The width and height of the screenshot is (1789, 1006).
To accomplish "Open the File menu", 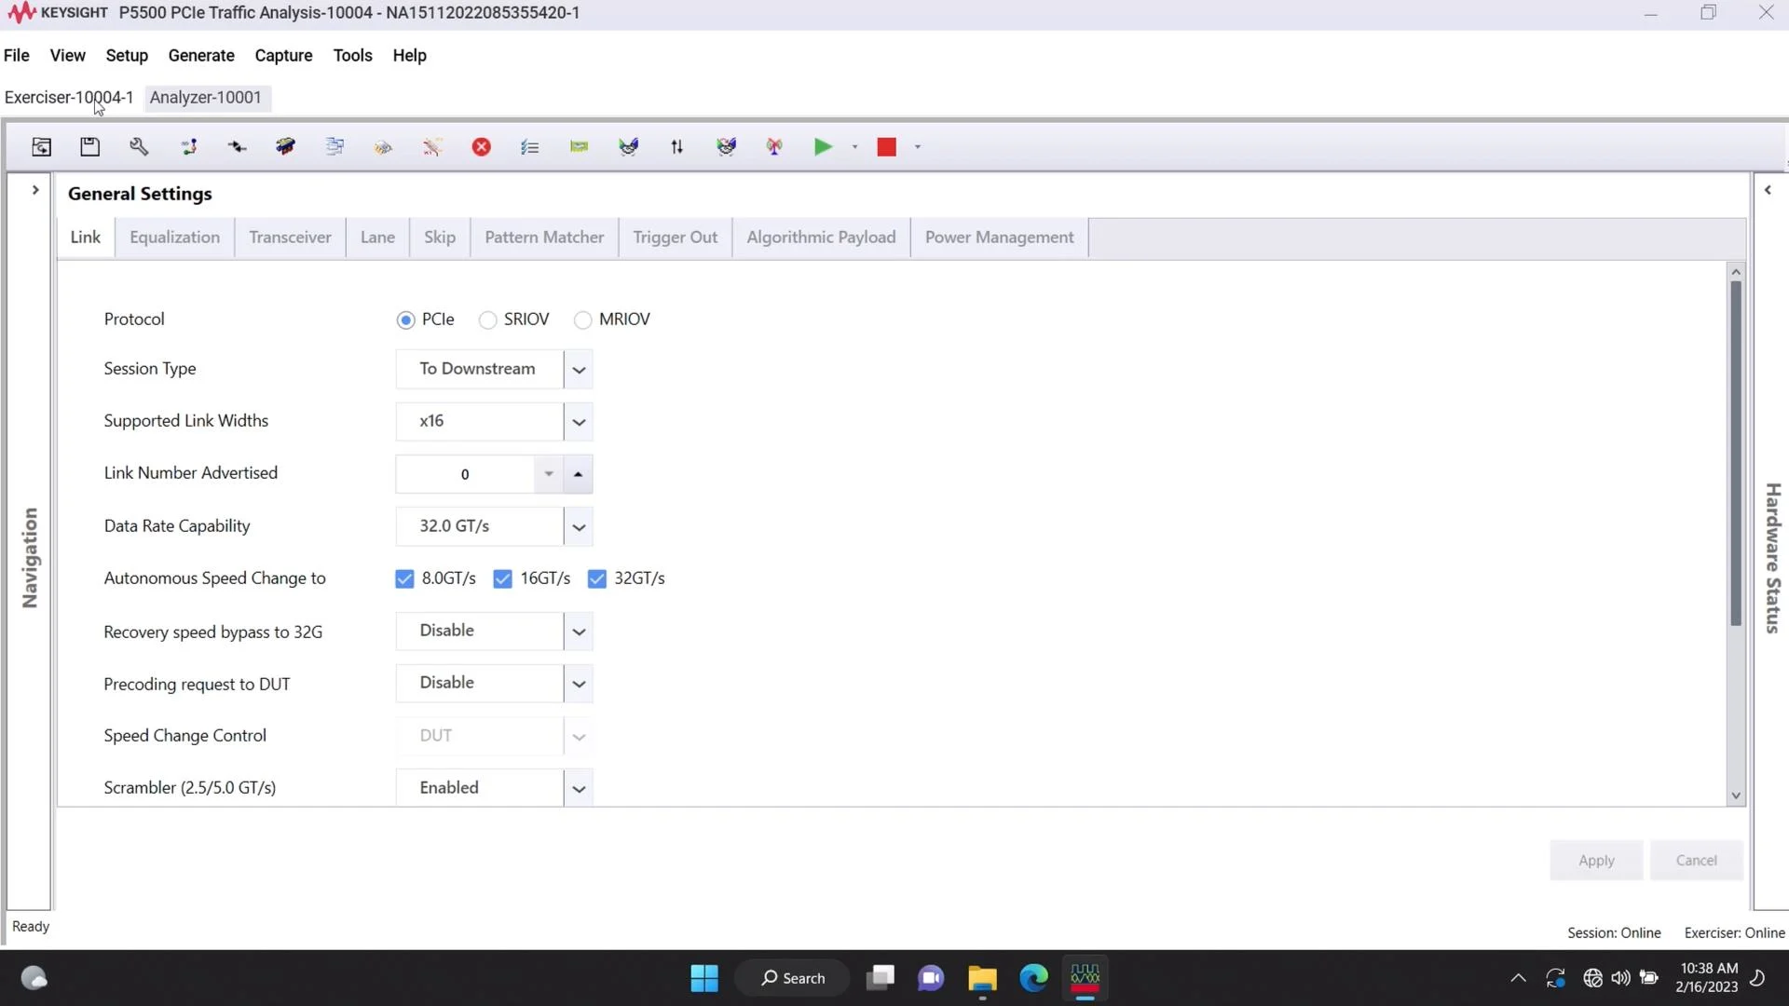I will (x=17, y=55).
